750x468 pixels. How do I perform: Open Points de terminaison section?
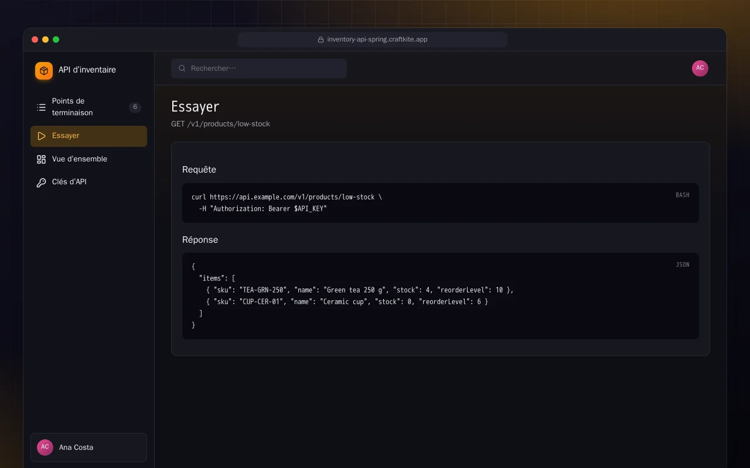(88, 107)
